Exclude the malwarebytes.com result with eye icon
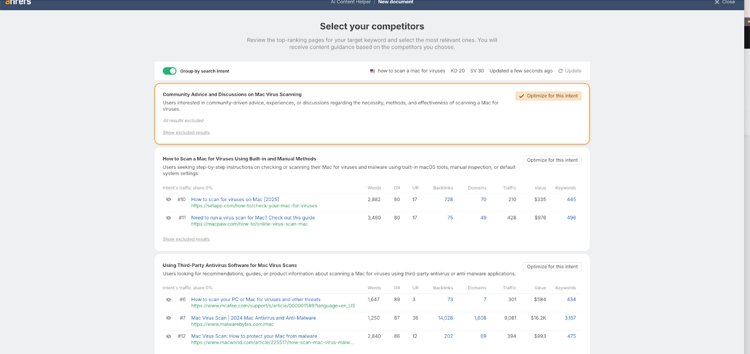 tap(169, 318)
